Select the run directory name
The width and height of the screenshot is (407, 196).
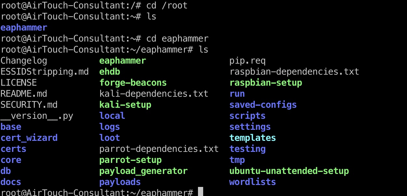pyautogui.click(x=237, y=94)
